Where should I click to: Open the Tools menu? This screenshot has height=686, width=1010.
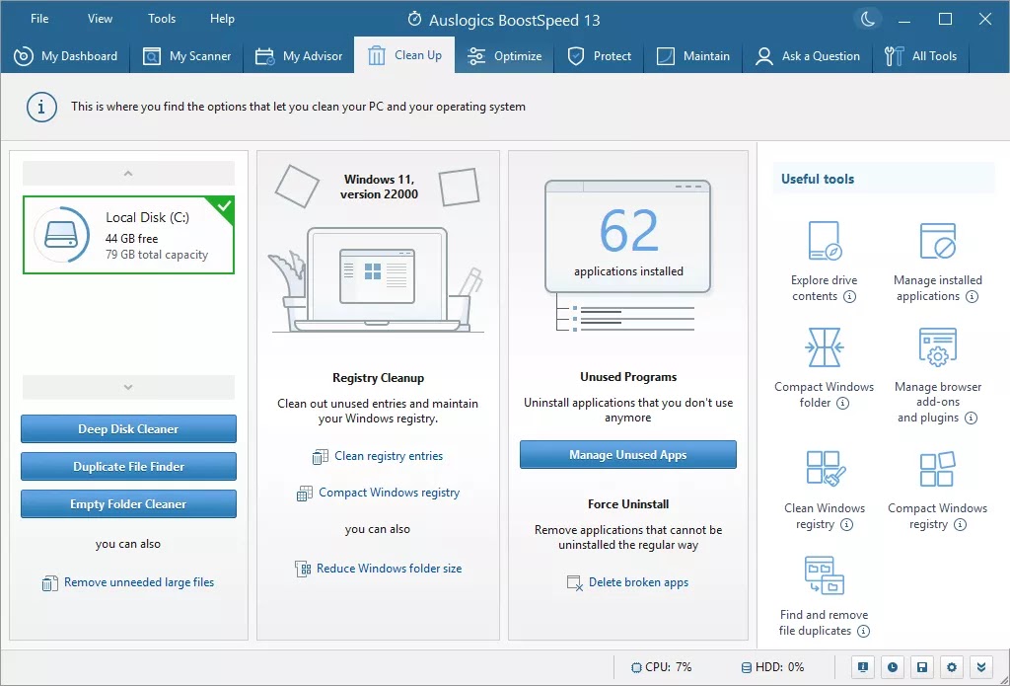click(x=162, y=19)
